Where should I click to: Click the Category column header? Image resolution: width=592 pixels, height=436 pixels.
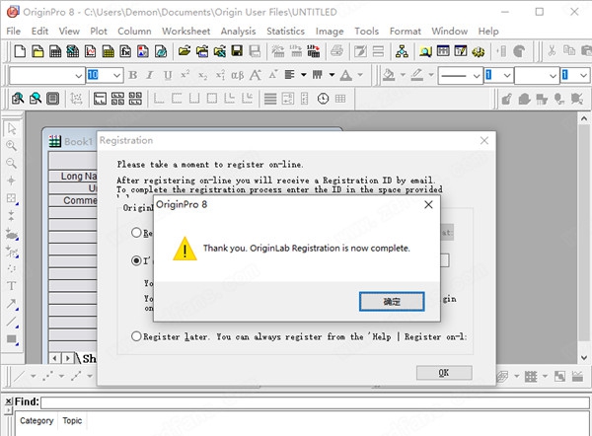[x=37, y=420]
